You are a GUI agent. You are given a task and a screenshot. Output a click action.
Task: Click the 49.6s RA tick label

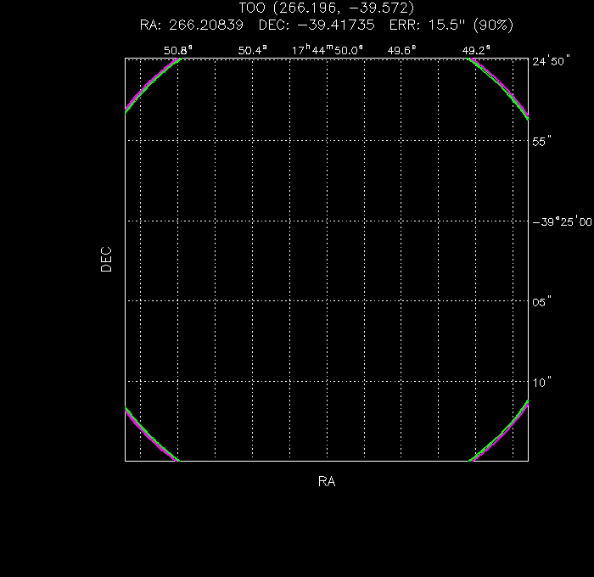(401, 50)
